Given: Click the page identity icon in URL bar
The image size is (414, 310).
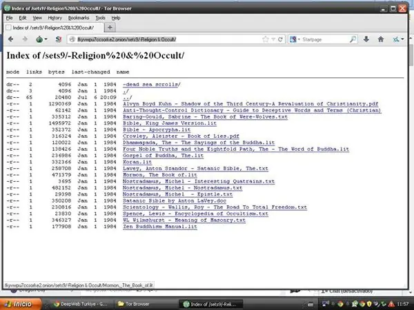Looking at the screenshot, I should click(72, 39).
